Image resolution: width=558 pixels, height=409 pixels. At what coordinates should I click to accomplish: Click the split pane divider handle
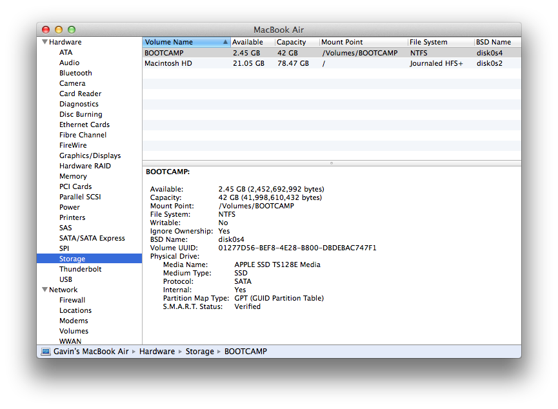[x=332, y=163]
